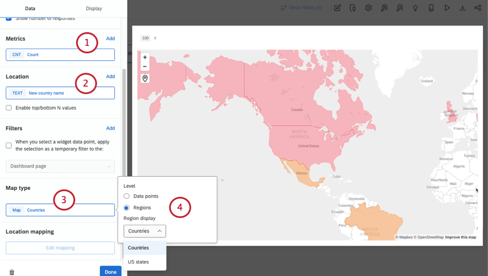Zoom in on the map
The image size is (488, 276).
[145, 57]
